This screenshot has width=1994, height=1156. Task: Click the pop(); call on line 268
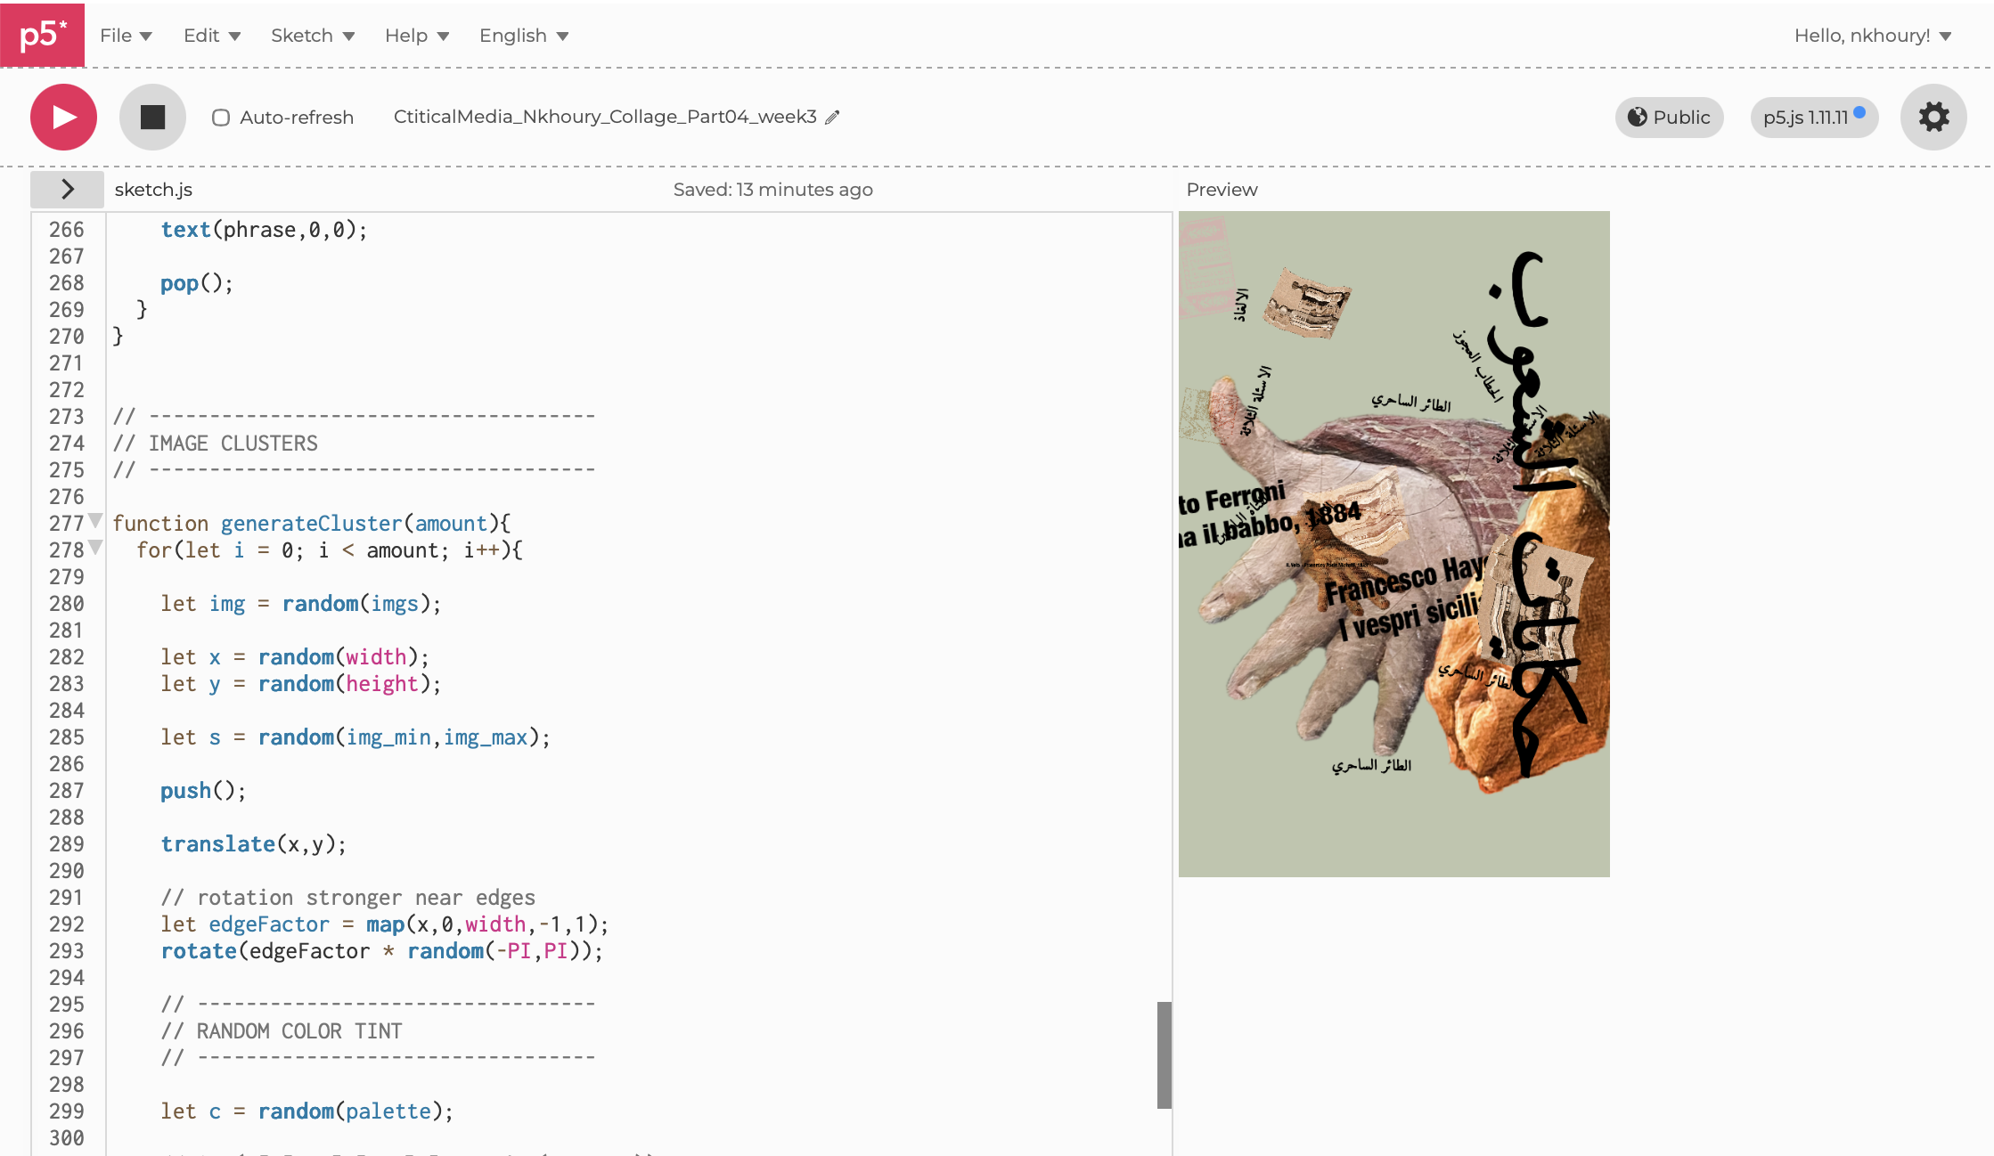coord(197,283)
